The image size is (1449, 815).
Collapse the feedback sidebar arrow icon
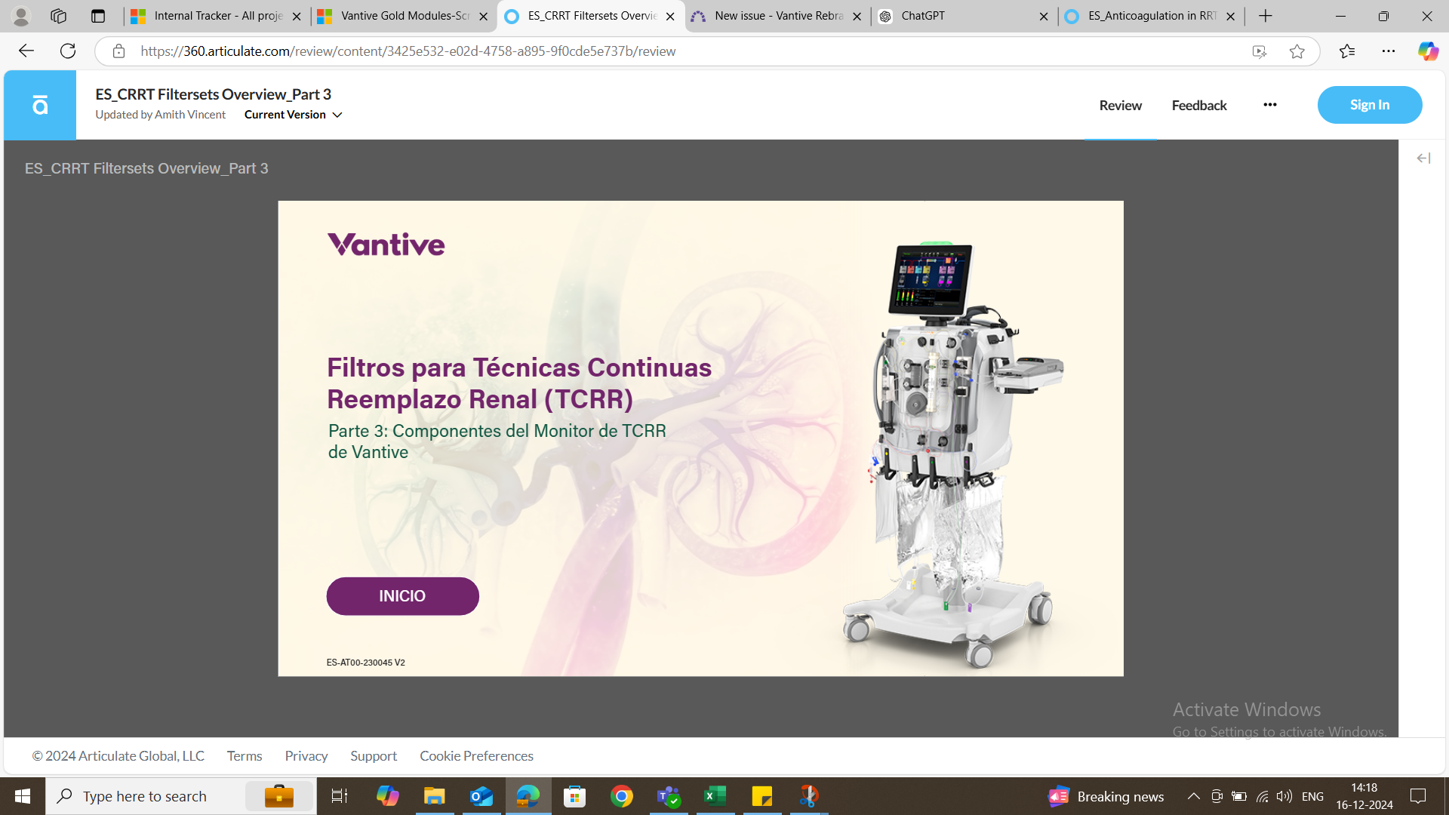click(1423, 158)
